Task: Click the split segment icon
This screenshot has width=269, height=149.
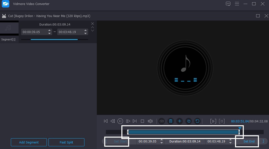Action: point(161,121)
